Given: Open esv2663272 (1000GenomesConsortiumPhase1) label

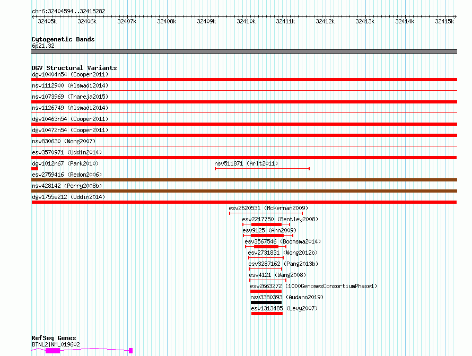Looking at the screenshot, I should [x=313, y=286].
